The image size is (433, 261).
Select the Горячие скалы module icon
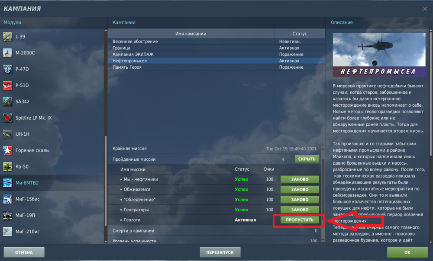click(x=7, y=150)
